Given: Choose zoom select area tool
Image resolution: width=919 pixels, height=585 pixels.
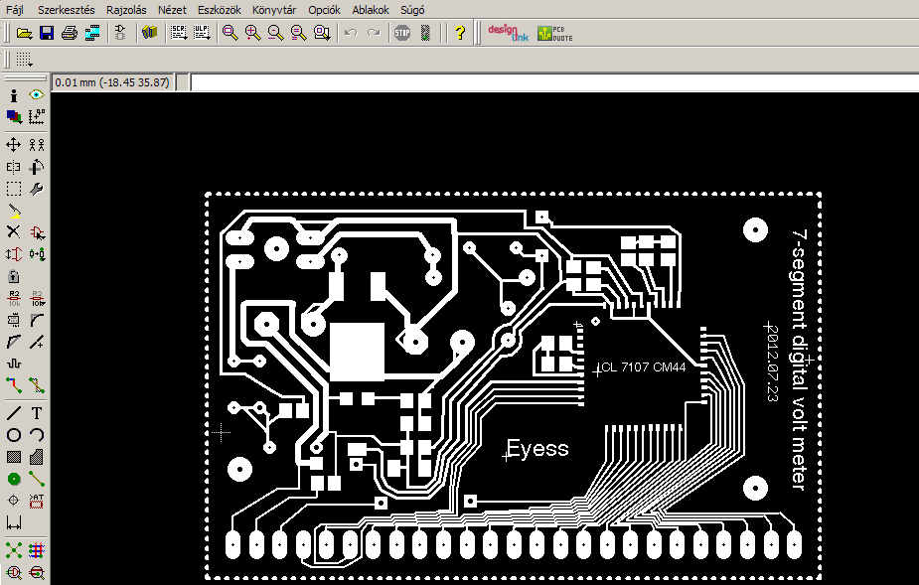Looking at the screenshot, I should pos(322,33).
